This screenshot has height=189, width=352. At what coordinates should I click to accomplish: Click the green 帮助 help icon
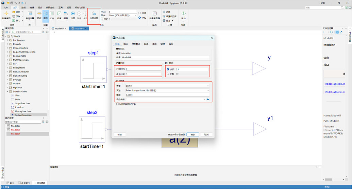(183, 15)
